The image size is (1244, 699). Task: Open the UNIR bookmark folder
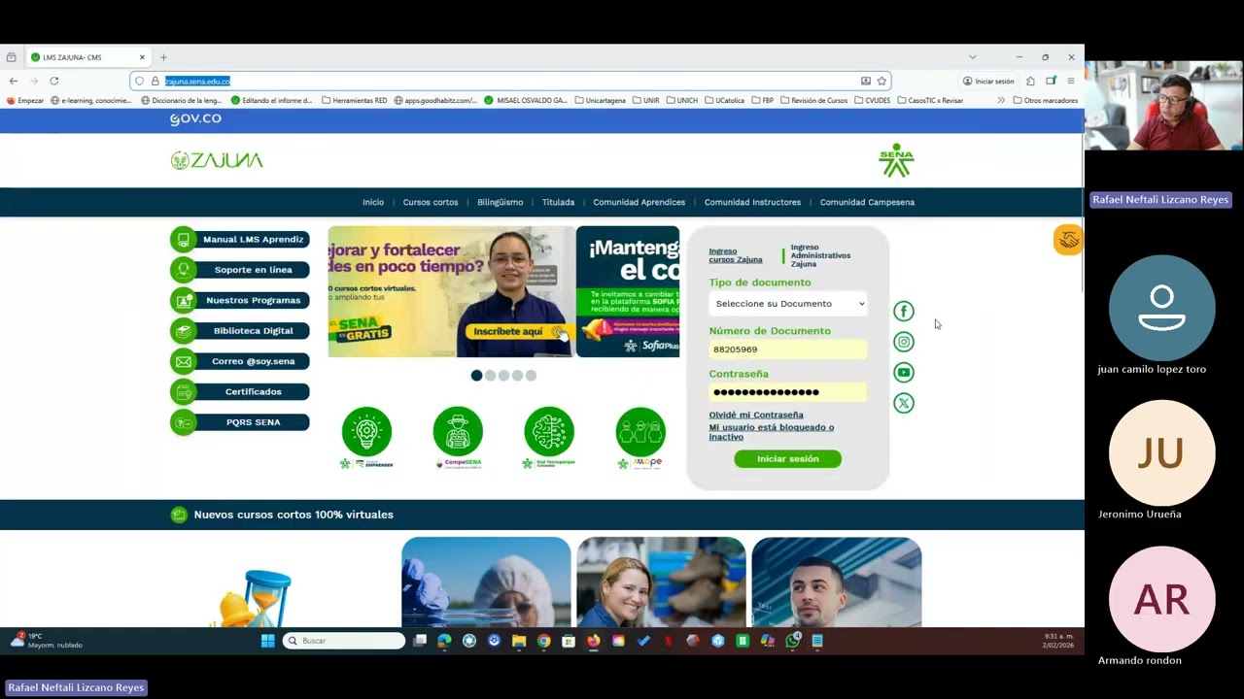point(645,100)
